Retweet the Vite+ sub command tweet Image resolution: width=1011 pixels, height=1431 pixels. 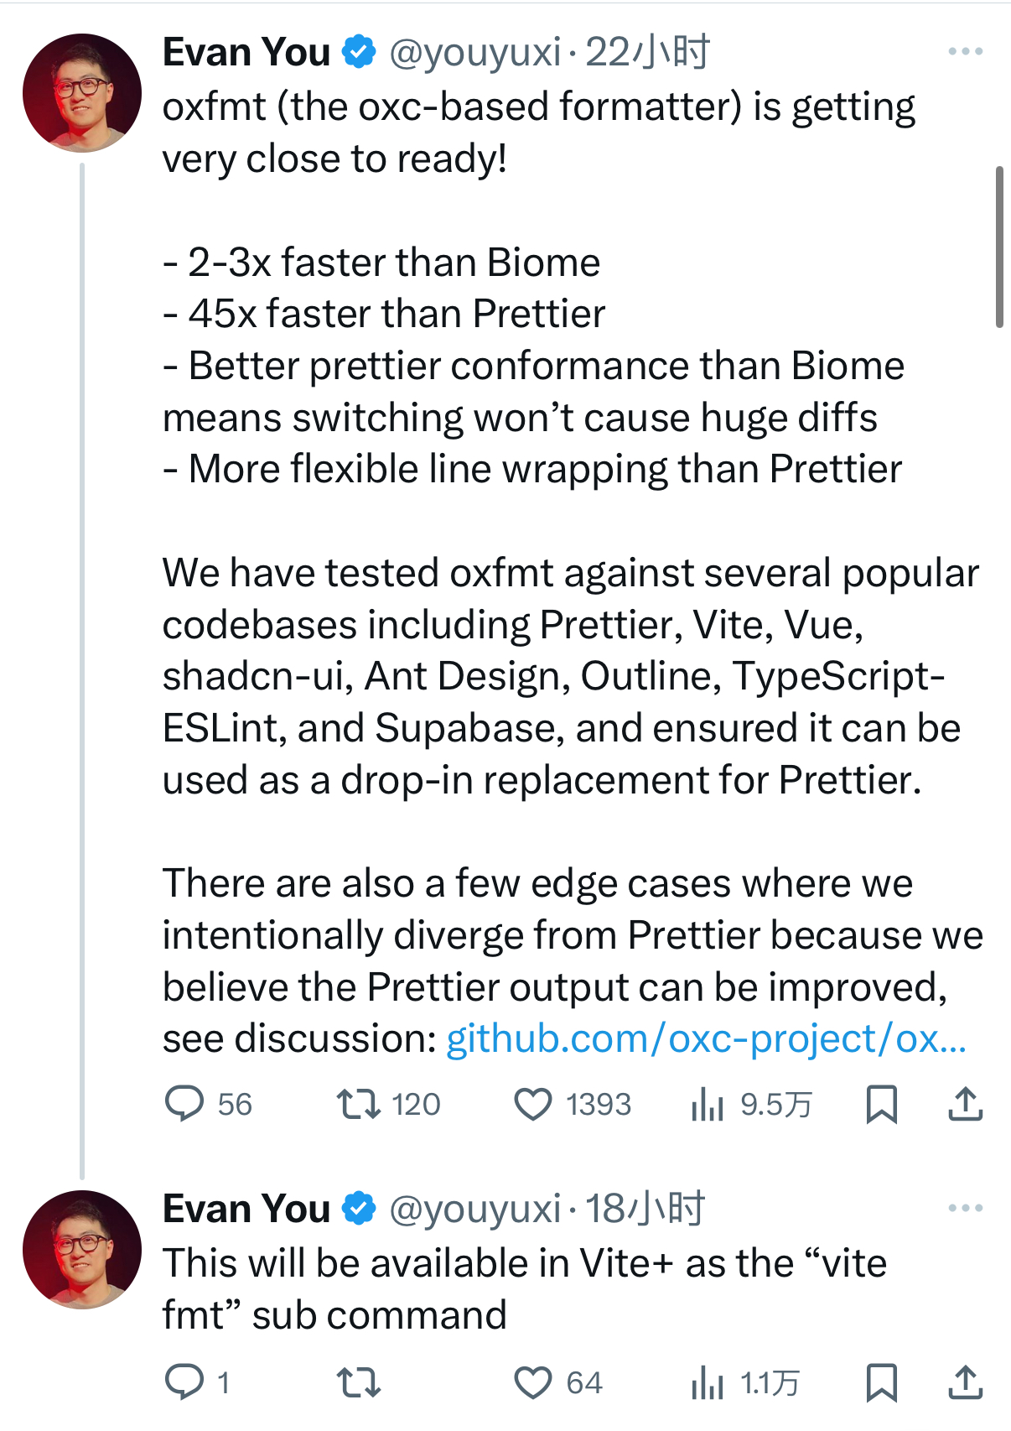pyautogui.click(x=358, y=1382)
